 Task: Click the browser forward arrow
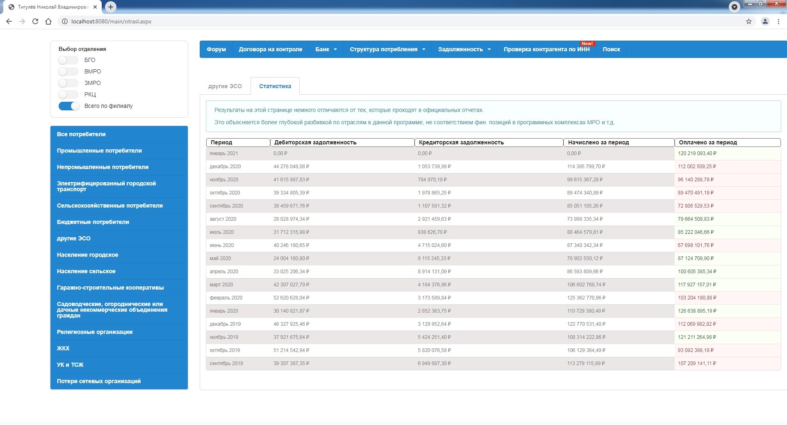pos(22,21)
